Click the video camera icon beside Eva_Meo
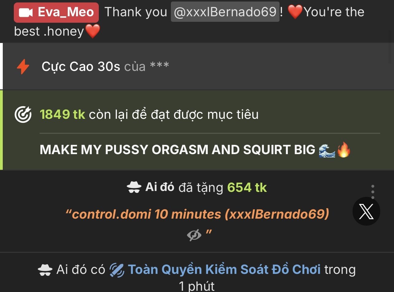Screen dimensions: 394x292 click(26, 13)
